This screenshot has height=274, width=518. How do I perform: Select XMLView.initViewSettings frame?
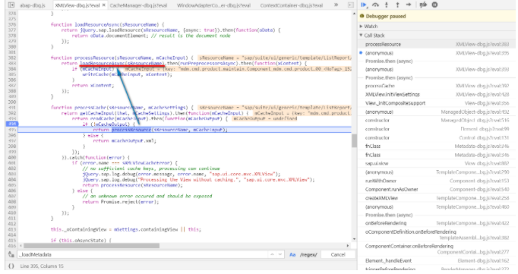pos(437,94)
